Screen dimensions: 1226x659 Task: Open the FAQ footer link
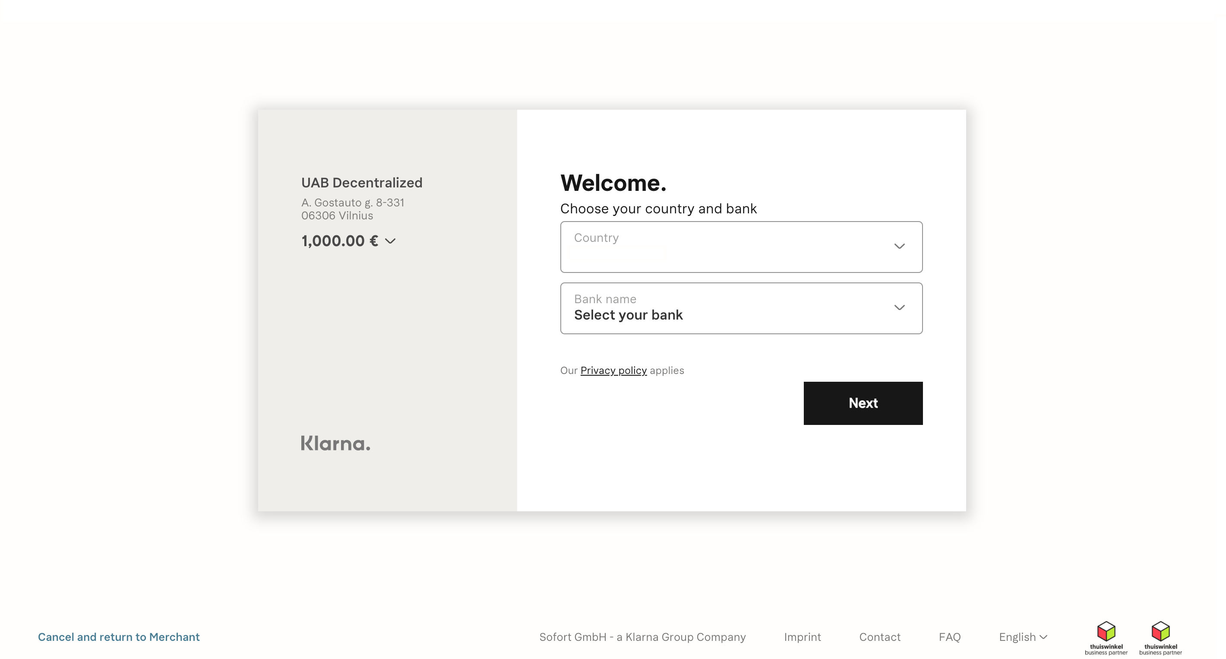pos(949,637)
